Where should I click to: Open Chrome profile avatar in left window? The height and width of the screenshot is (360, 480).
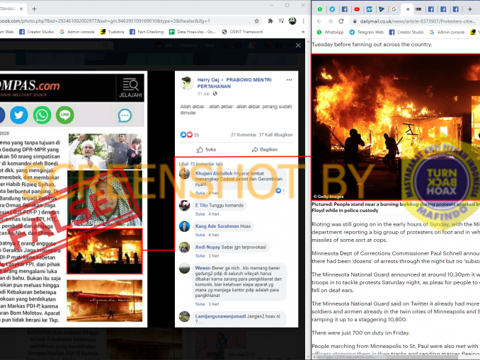pyautogui.click(x=292, y=21)
